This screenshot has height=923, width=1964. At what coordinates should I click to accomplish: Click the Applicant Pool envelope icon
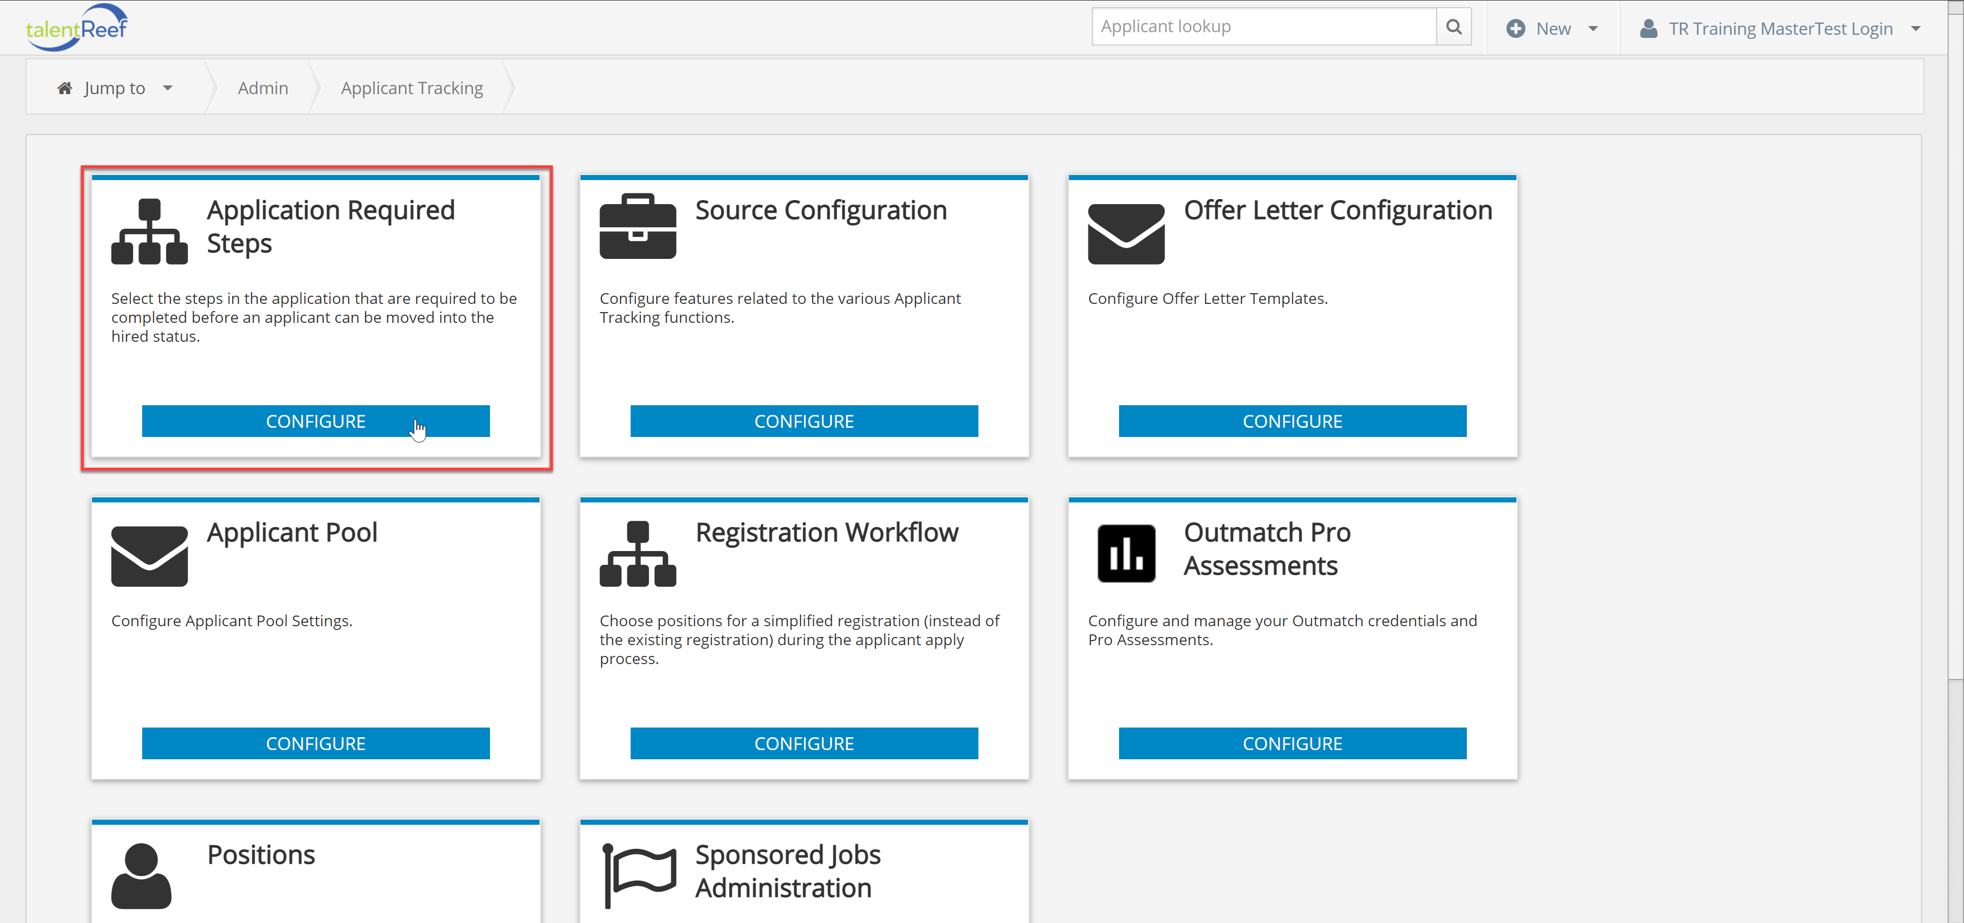149,556
